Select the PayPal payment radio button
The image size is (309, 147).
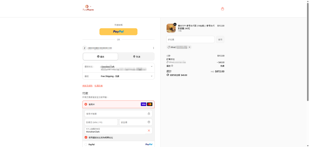coord(86,145)
